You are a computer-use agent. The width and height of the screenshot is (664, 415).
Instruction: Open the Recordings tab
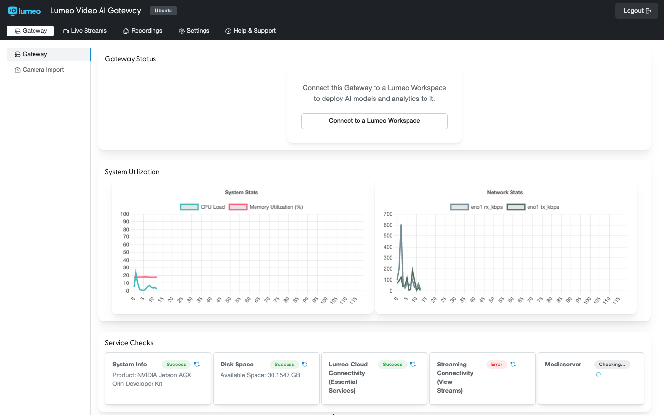click(x=143, y=31)
